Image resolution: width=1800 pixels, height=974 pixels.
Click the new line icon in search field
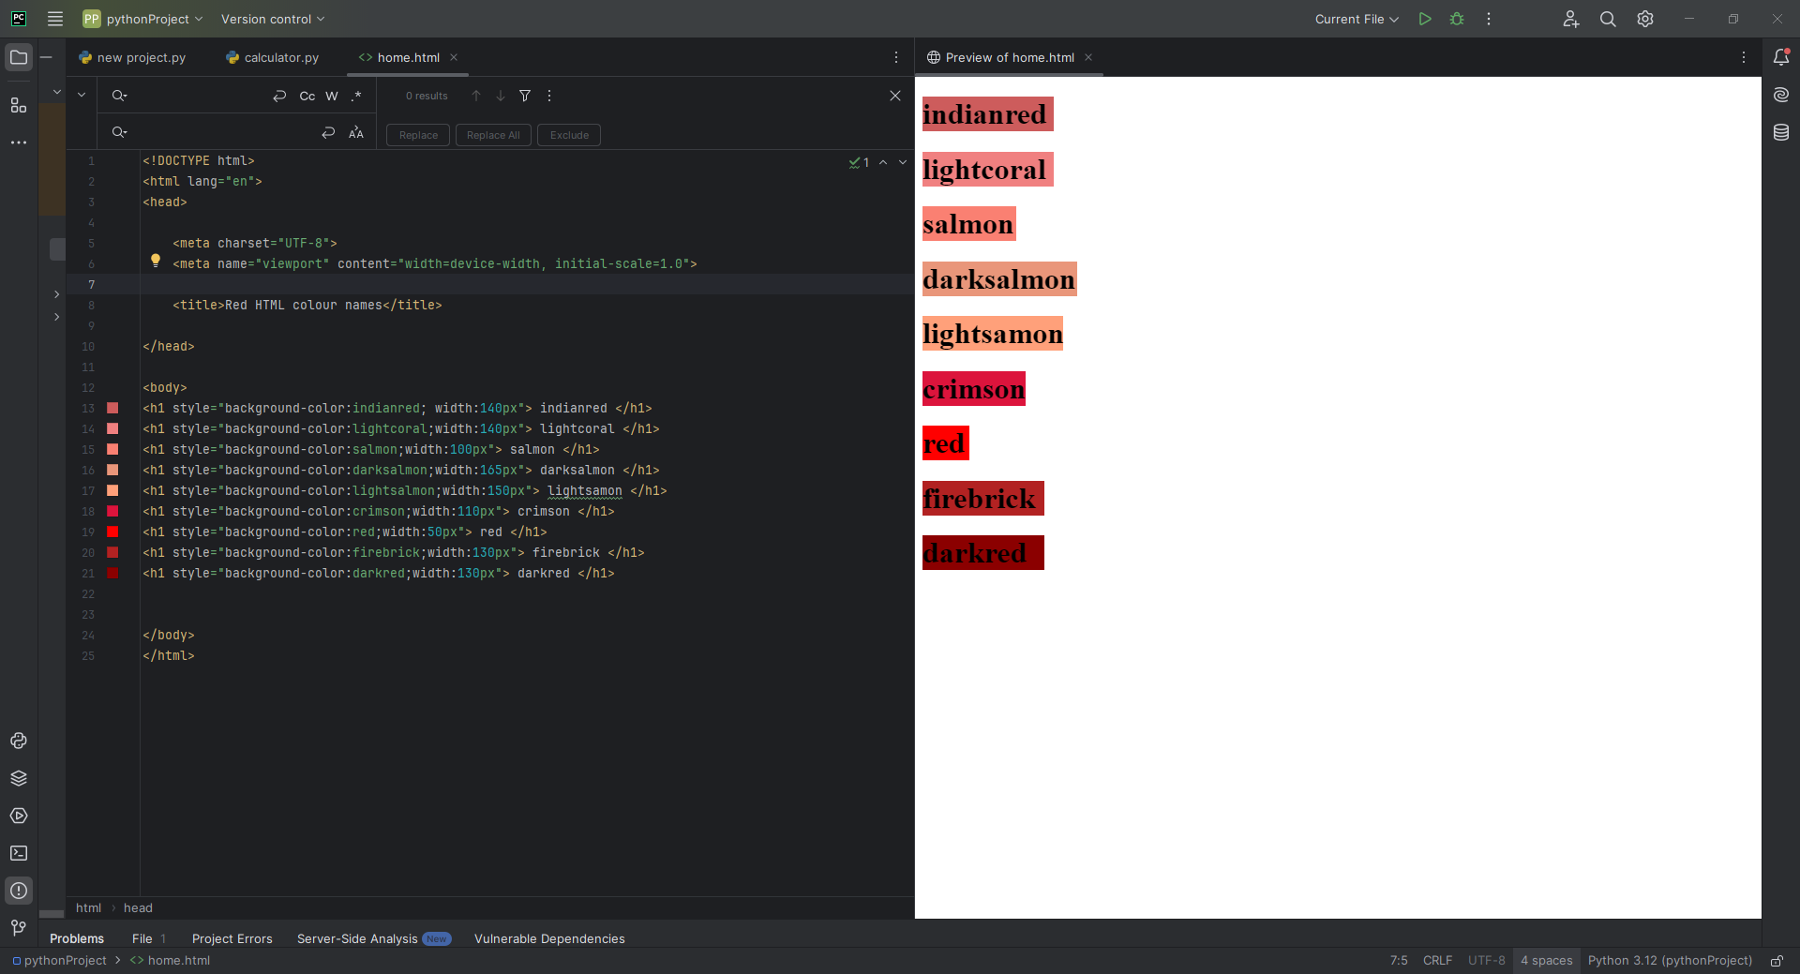(279, 96)
